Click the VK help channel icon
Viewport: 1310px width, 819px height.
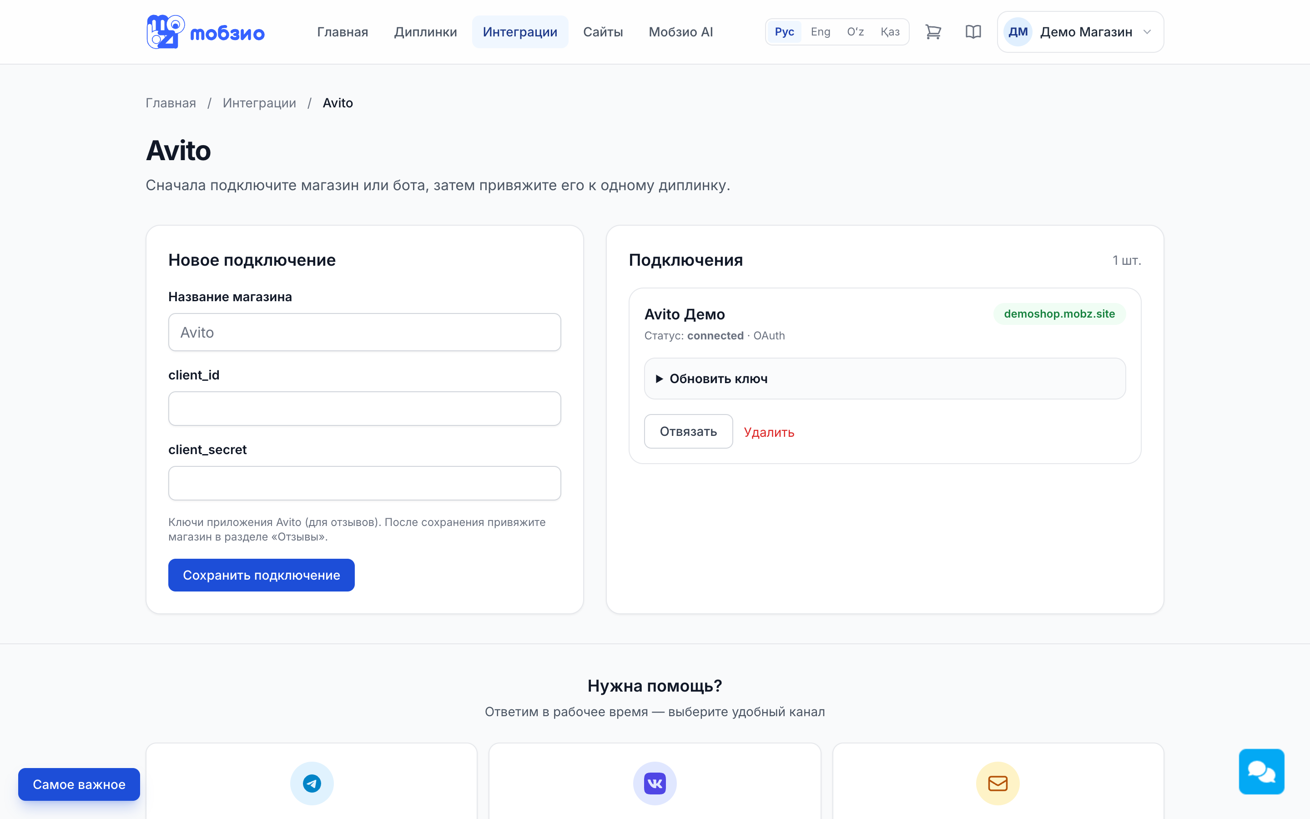[655, 783]
